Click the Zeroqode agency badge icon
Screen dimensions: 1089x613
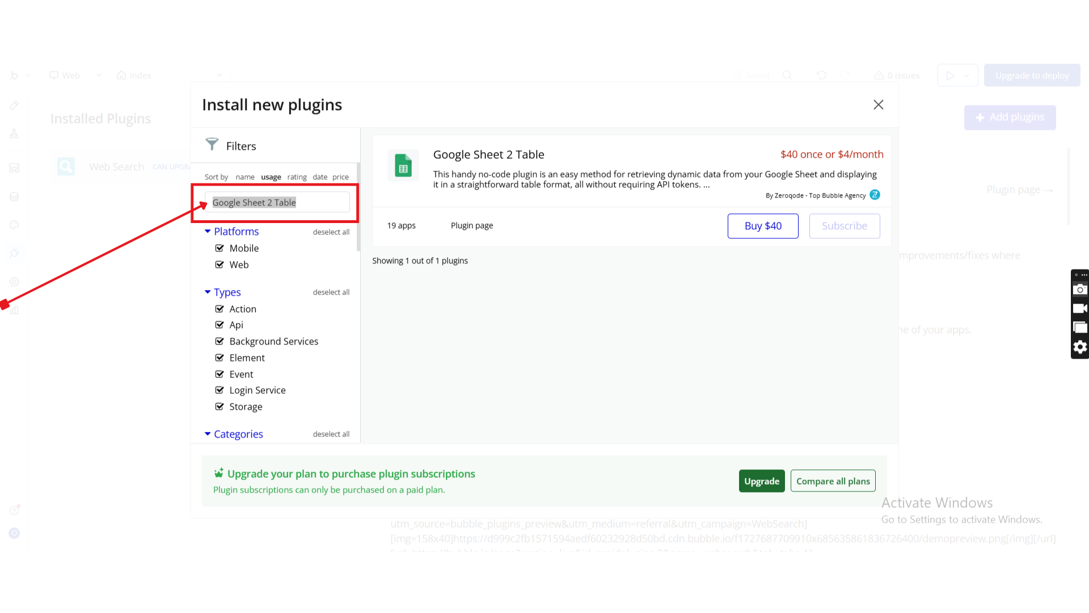875,195
